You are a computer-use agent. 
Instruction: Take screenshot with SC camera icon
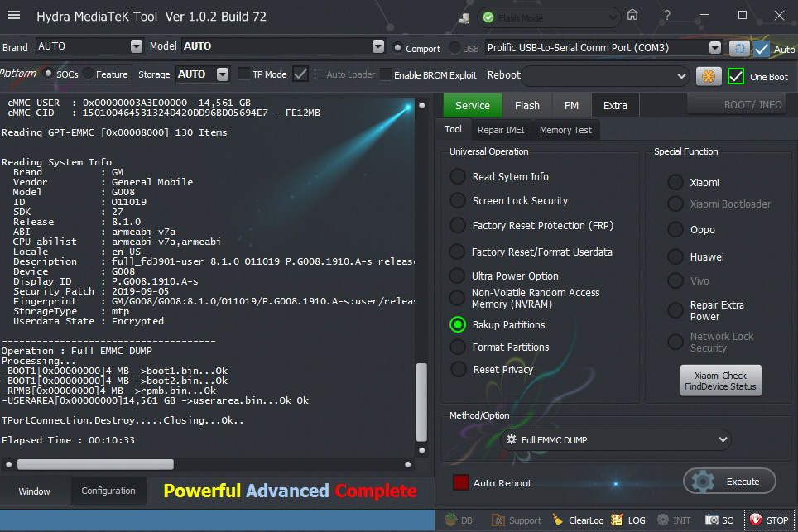(x=712, y=520)
